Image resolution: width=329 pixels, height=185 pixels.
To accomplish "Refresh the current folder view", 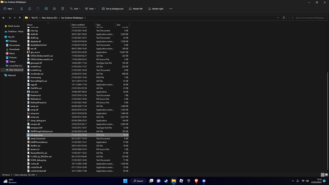I will click(x=284, y=18).
